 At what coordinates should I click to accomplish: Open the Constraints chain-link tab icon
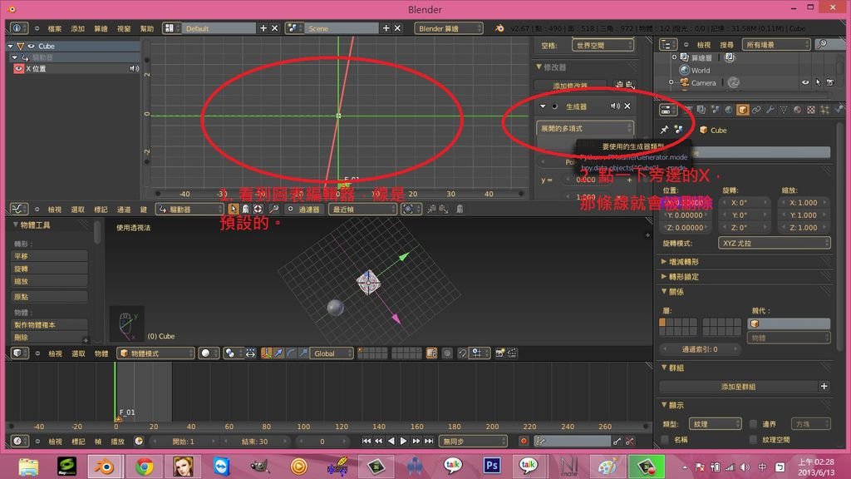756,110
